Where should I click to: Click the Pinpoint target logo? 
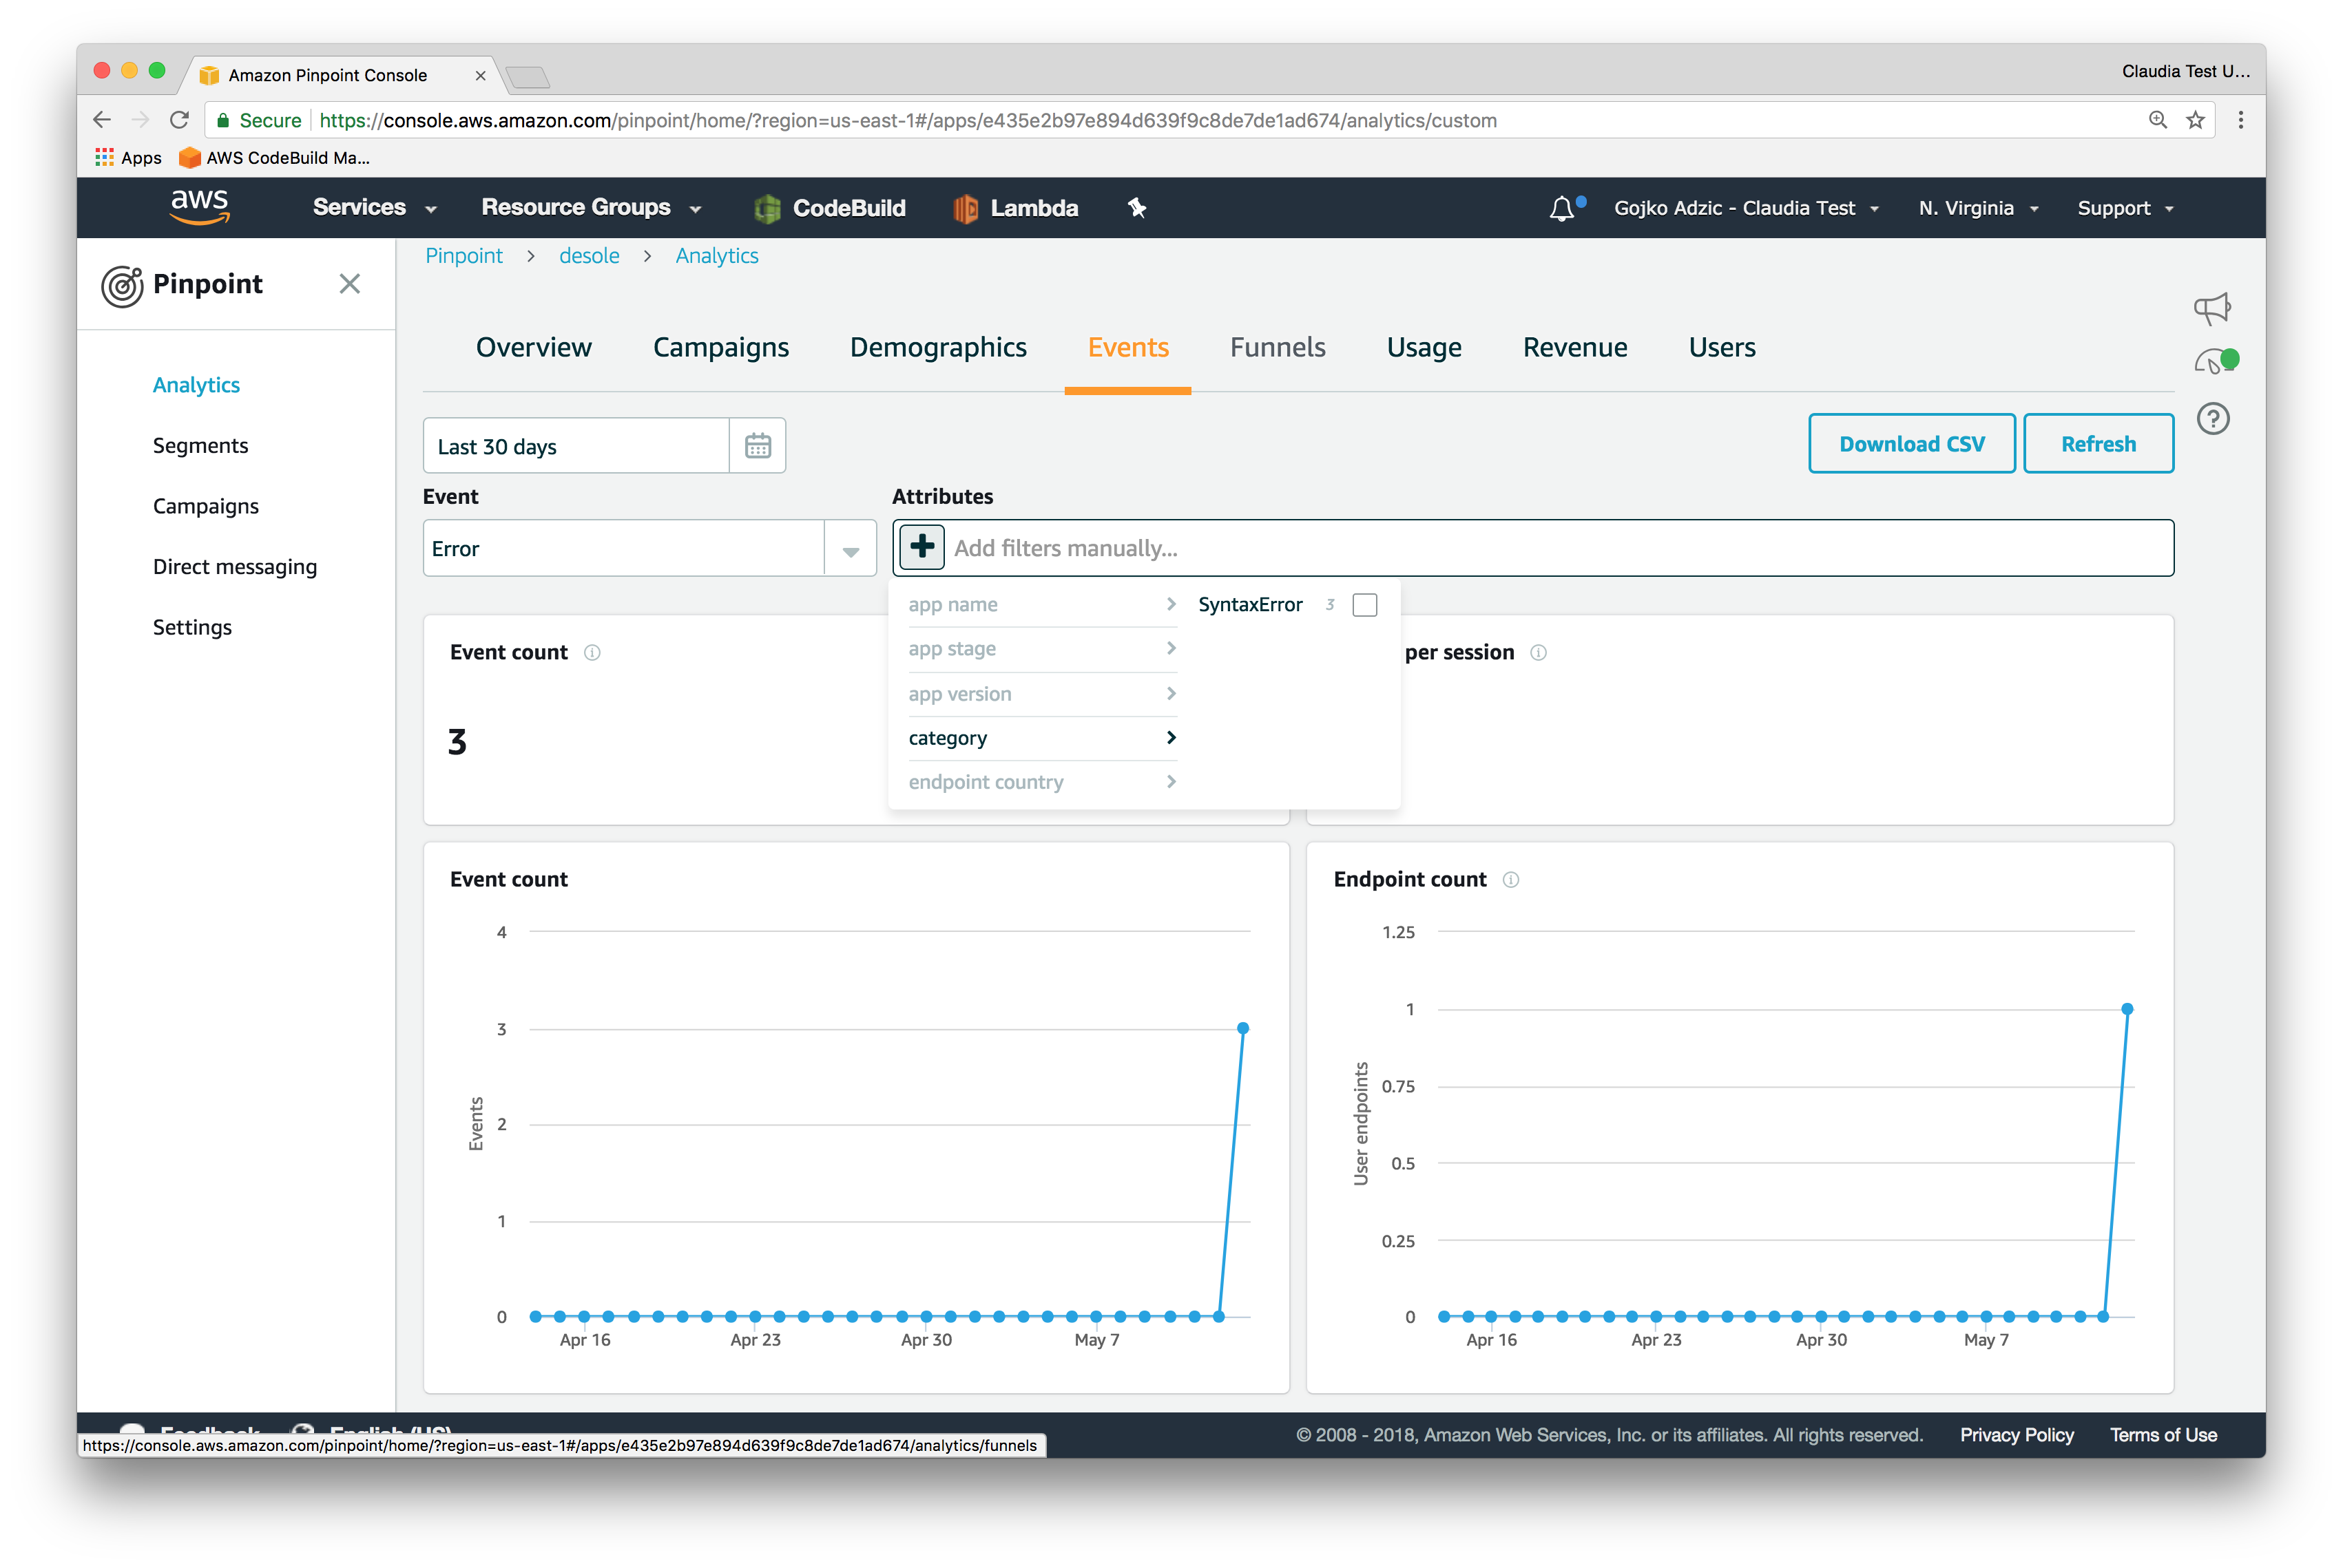pos(122,286)
